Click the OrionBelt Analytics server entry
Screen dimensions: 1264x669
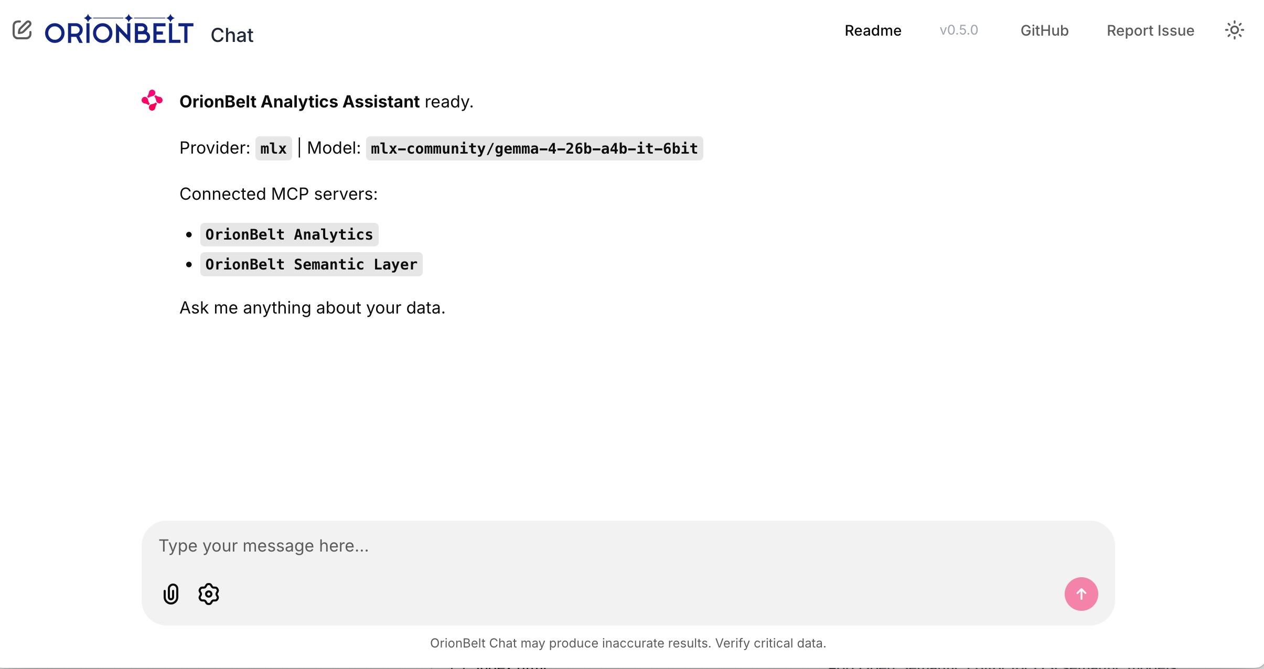[x=289, y=234]
